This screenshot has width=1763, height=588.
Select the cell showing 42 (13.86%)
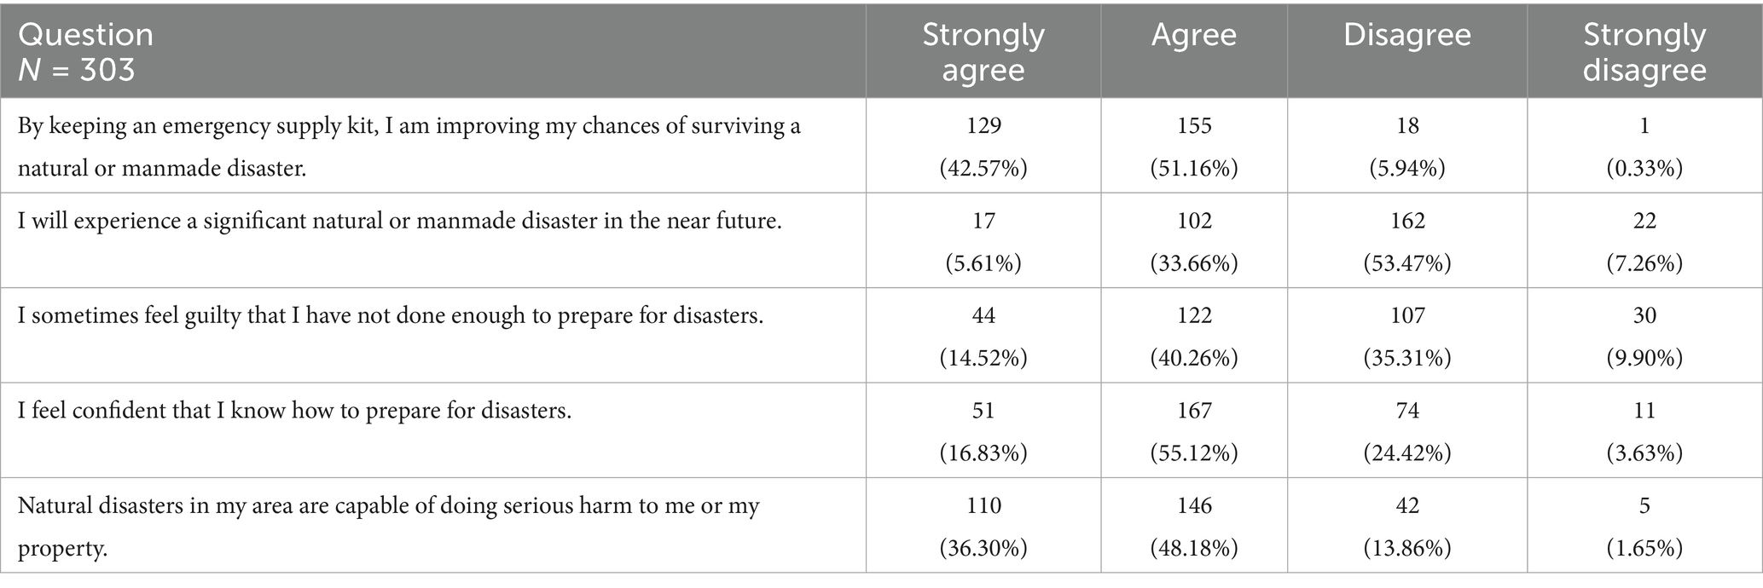point(1406,526)
